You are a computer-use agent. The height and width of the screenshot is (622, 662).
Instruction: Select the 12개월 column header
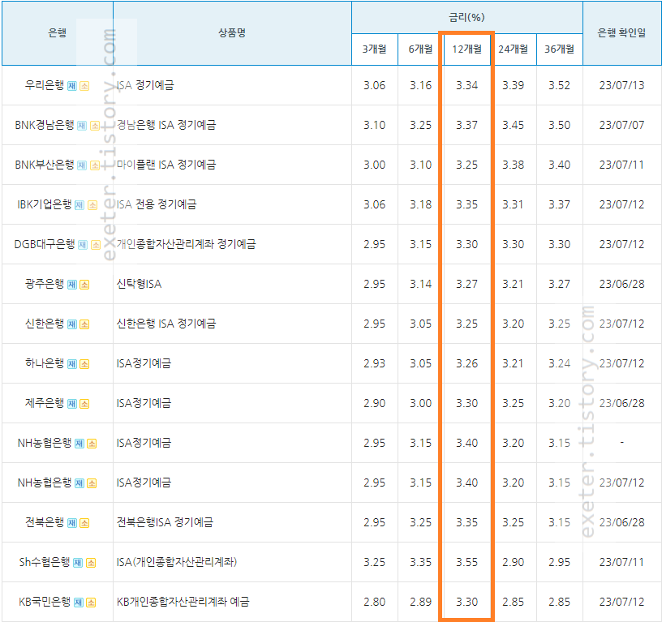tap(467, 49)
